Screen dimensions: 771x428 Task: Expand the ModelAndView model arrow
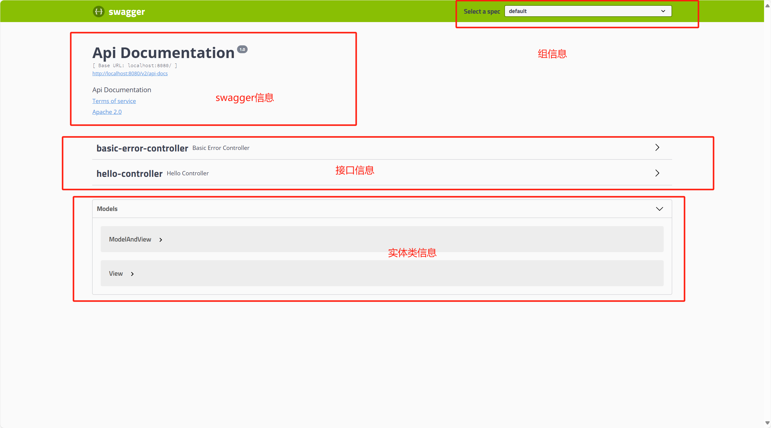tap(161, 240)
